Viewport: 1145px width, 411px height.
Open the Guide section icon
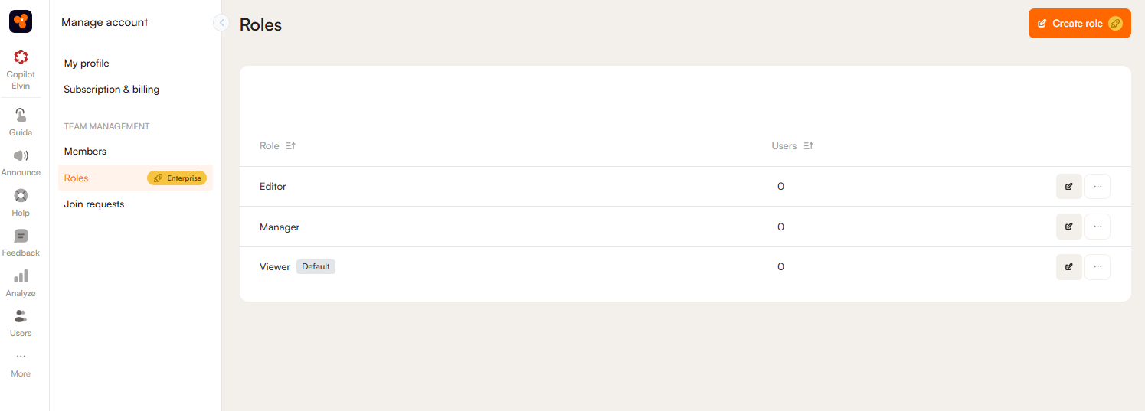coord(21,116)
